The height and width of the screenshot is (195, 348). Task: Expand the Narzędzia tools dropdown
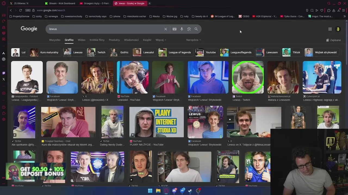coord(193,40)
